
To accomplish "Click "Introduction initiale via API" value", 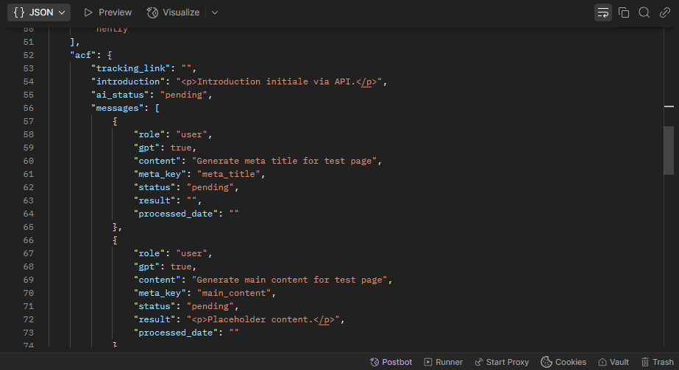I will pos(279,81).
